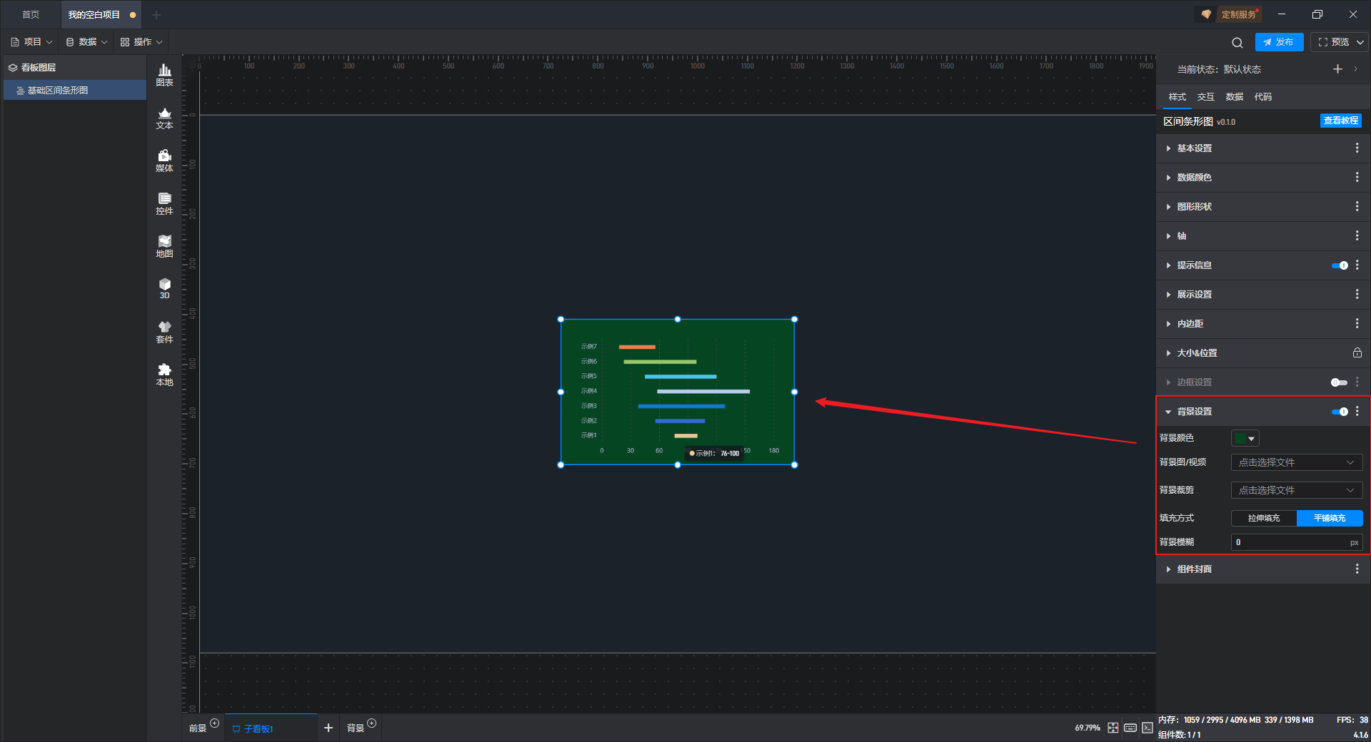
Task: Open more options for 展示设置
Action: (1357, 294)
